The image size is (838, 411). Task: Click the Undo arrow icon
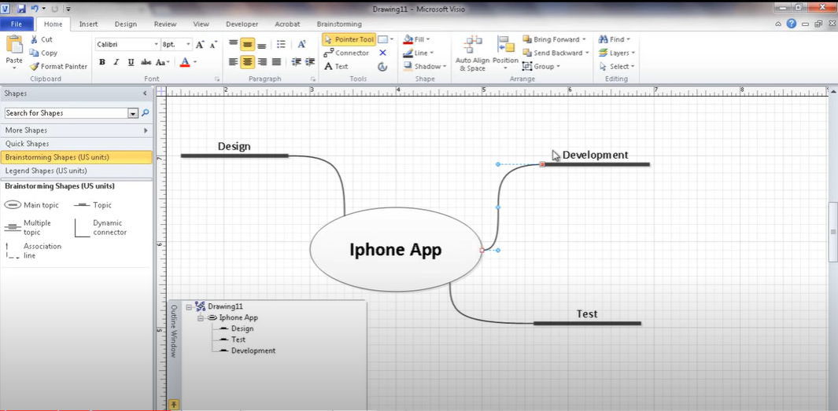[34, 9]
